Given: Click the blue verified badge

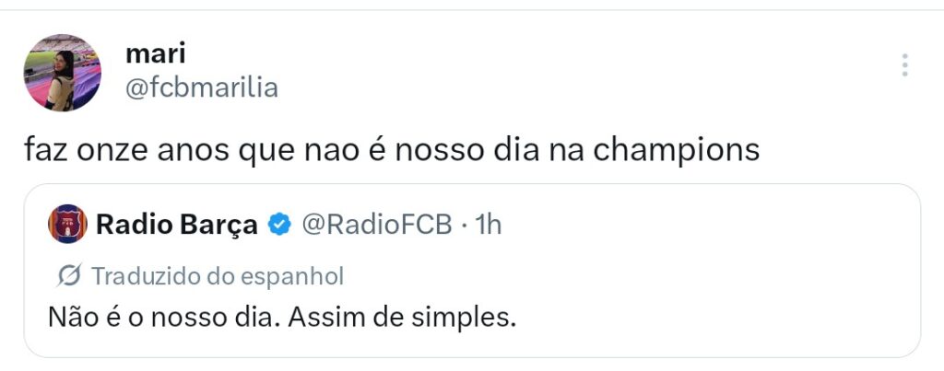Looking at the screenshot, I should point(278,225).
